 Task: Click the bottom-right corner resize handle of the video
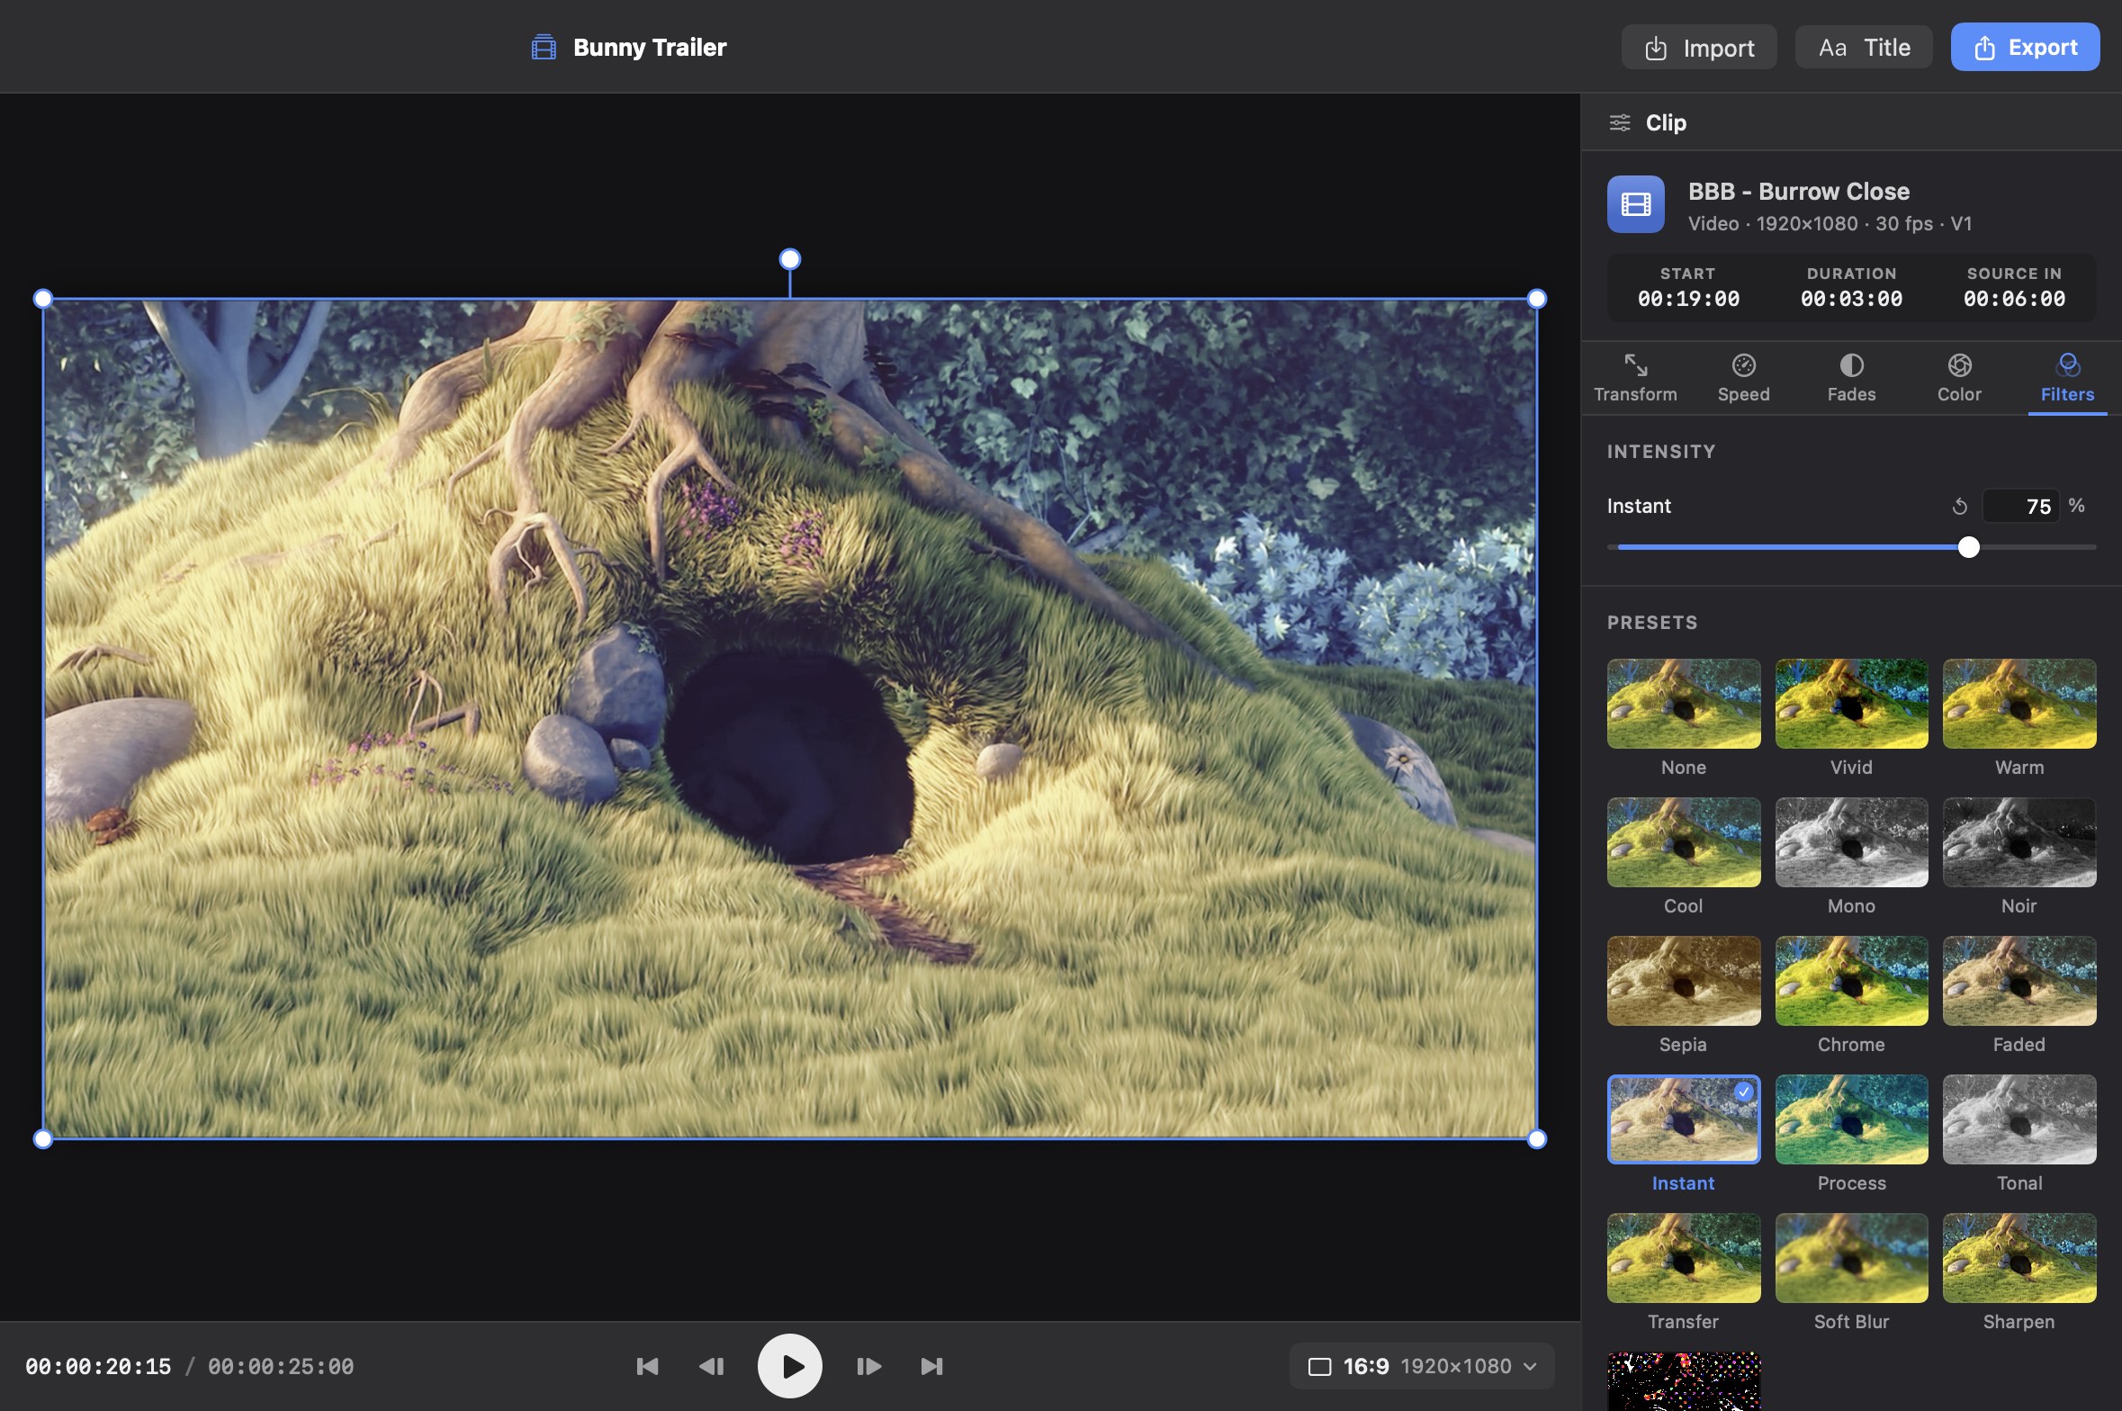coord(1537,1139)
